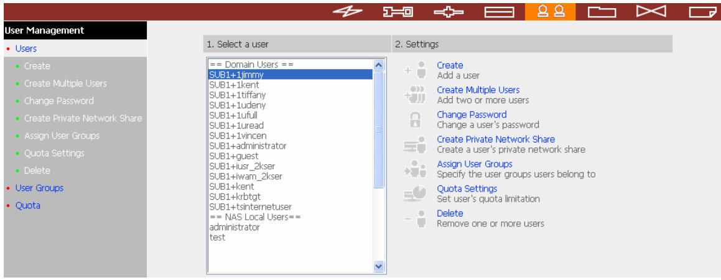Click the add-user icon beside Create in Settings
Screen dimensions: 721x280
tap(415, 70)
